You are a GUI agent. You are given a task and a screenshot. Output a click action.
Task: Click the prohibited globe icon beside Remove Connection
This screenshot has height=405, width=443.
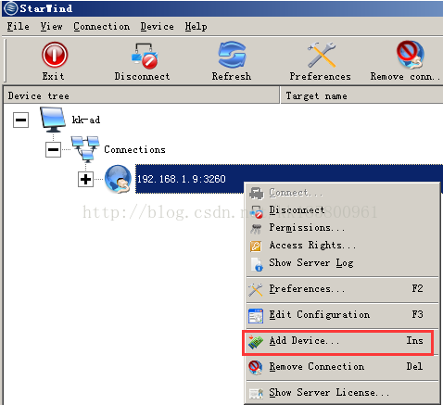pyautogui.click(x=256, y=368)
